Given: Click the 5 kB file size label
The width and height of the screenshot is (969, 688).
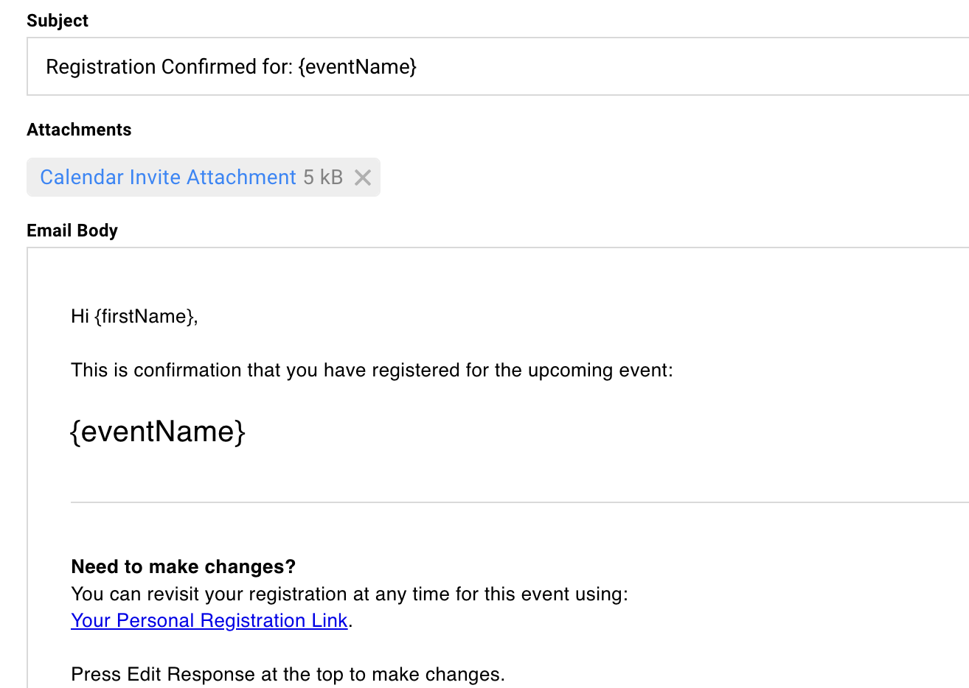Looking at the screenshot, I should click(323, 177).
